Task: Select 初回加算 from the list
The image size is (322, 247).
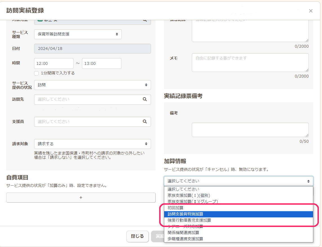Action: (x=176, y=208)
